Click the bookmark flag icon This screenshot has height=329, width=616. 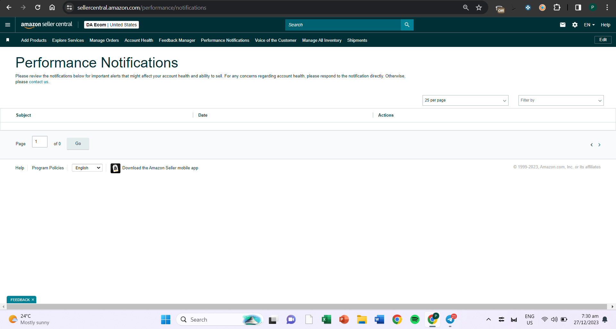8,40
